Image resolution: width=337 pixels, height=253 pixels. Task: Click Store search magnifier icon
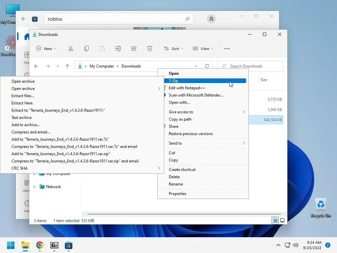click(x=187, y=19)
